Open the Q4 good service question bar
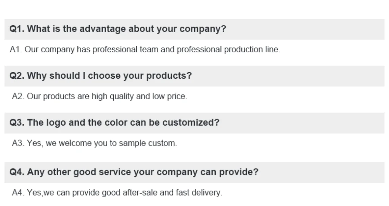This screenshot has height=206, width=389. pos(194,172)
